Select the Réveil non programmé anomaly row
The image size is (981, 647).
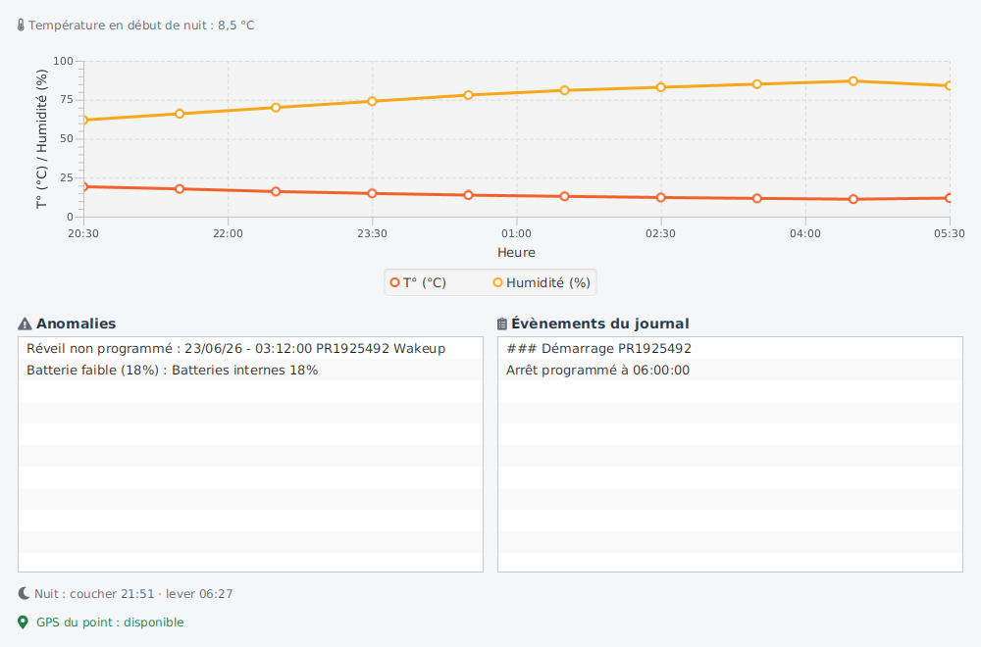click(250, 348)
